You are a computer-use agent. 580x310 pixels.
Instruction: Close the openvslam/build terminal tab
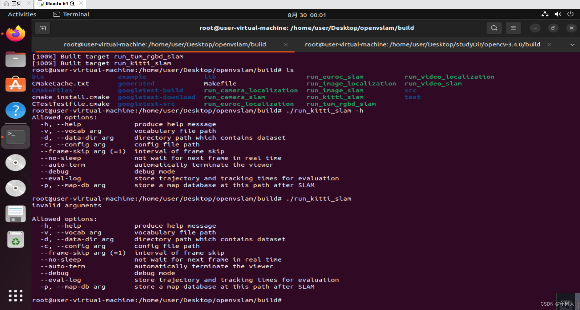[x=286, y=45]
